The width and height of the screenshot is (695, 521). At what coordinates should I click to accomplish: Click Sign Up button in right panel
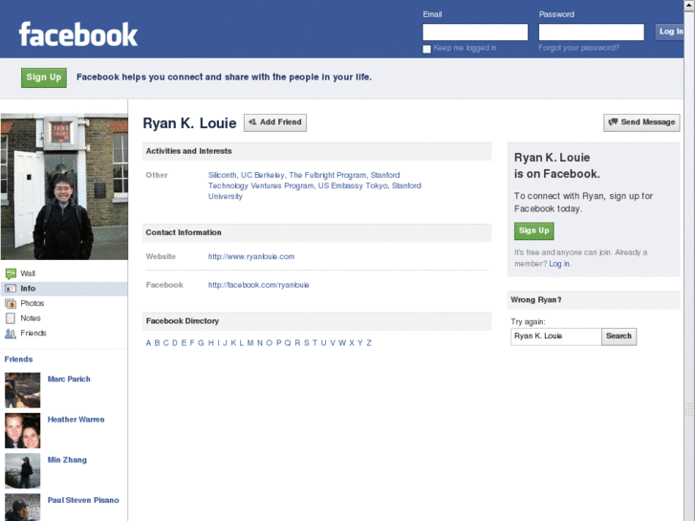click(x=534, y=231)
